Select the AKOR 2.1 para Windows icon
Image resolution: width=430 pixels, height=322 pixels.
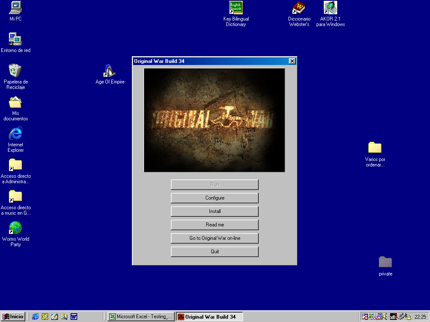(x=330, y=14)
